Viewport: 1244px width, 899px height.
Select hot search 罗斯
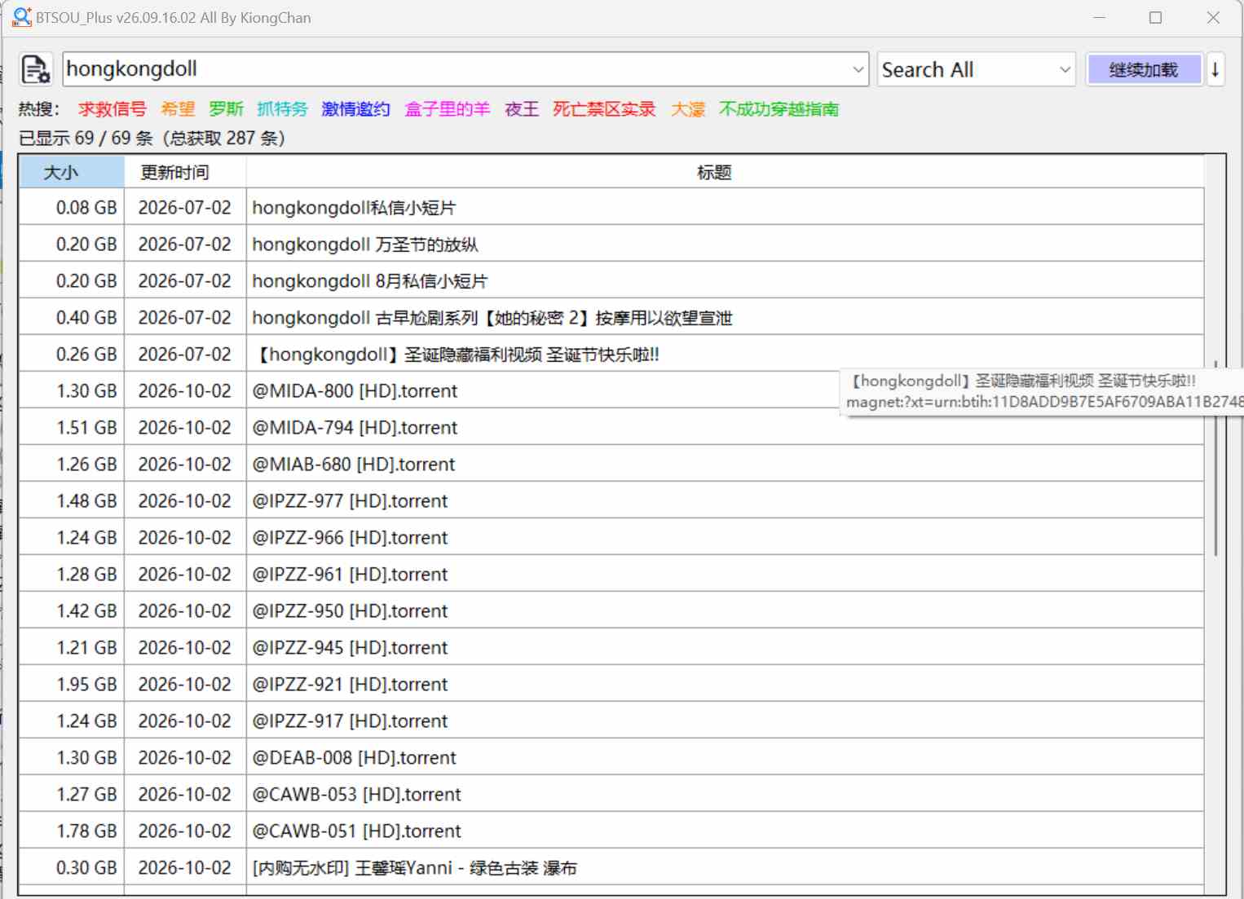(x=226, y=109)
